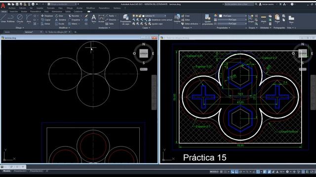Click the Tabla tool
The image size is (316, 177).
tap(110, 24)
